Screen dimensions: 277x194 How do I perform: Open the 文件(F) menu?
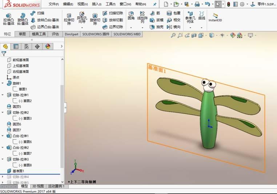(53, 4)
